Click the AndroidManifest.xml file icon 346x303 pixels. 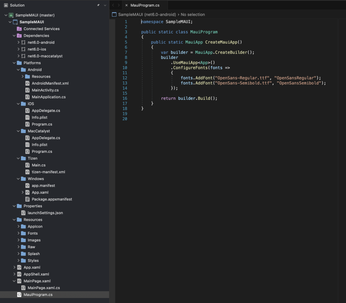pyautogui.click(x=27, y=83)
